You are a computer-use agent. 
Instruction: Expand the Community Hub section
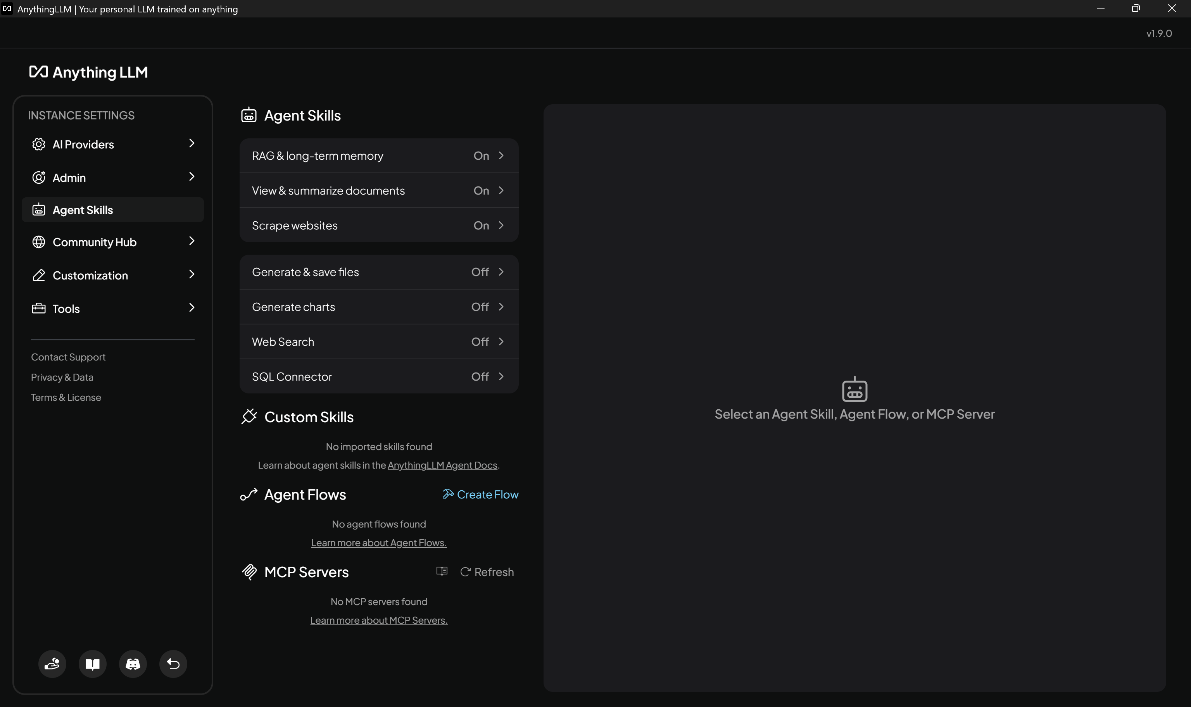click(112, 241)
